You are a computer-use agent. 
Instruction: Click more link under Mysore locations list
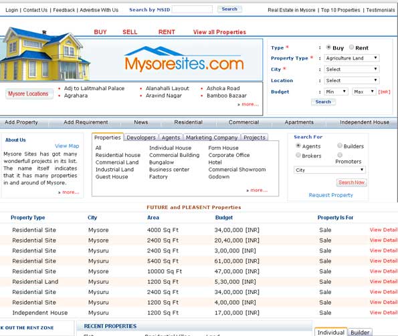(x=250, y=104)
